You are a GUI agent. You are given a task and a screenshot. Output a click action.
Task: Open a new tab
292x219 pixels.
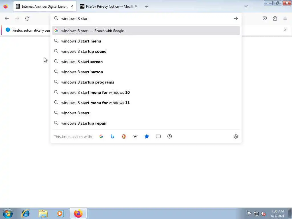(x=147, y=7)
